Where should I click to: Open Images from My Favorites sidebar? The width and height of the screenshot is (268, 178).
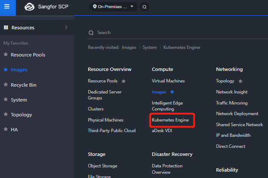pos(19,70)
